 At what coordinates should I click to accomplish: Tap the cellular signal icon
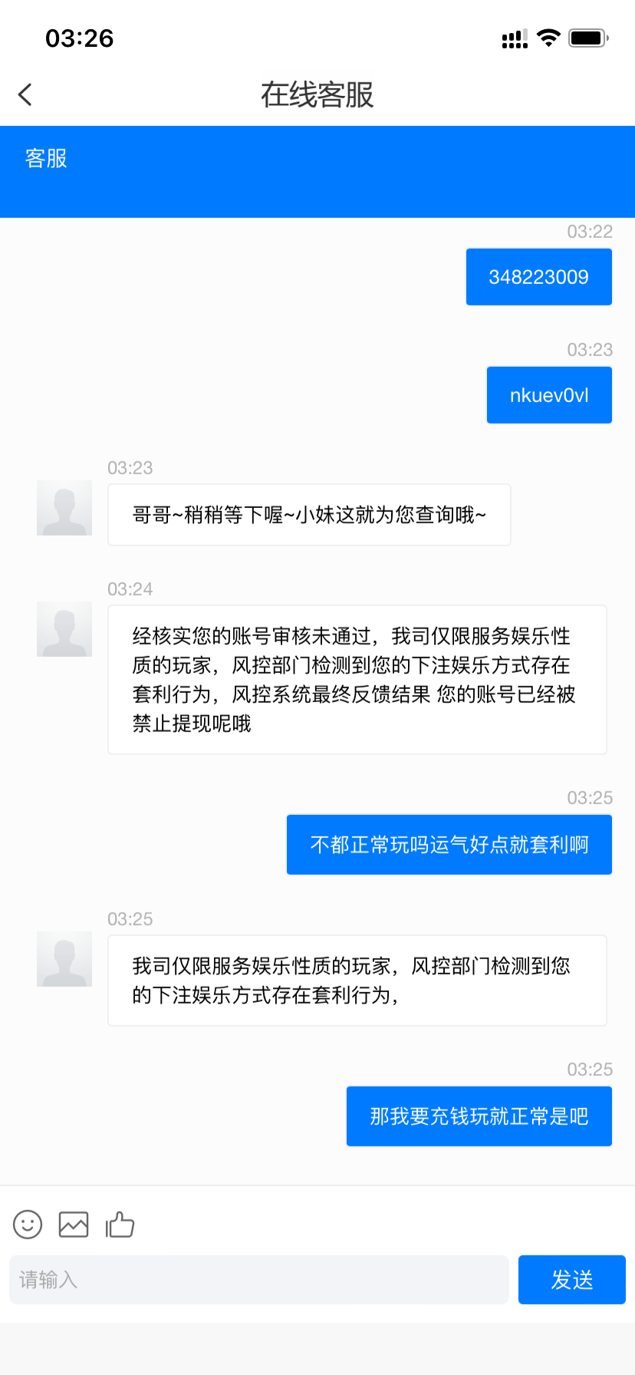[515, 39]
